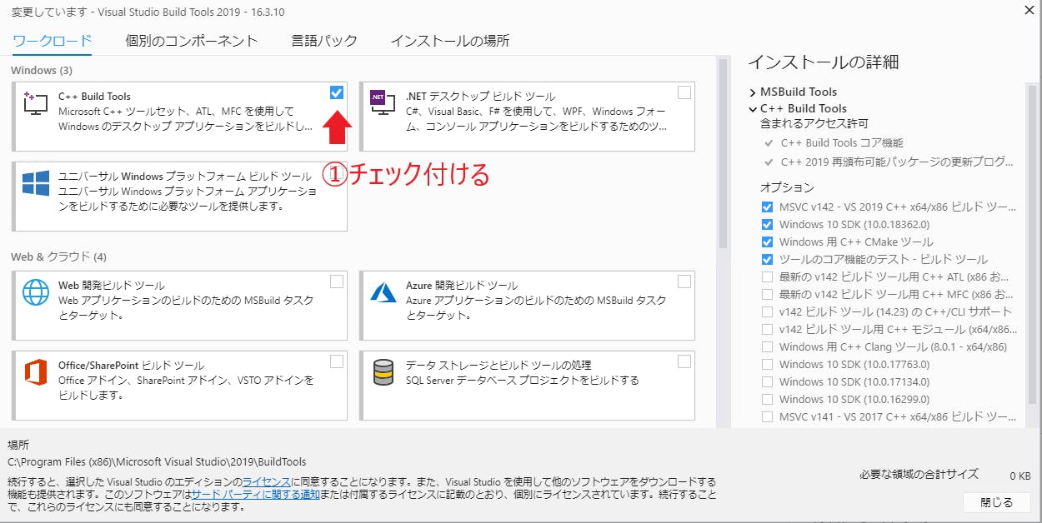Click the Universal Windows Platform logo icon

tap(37, 183)
